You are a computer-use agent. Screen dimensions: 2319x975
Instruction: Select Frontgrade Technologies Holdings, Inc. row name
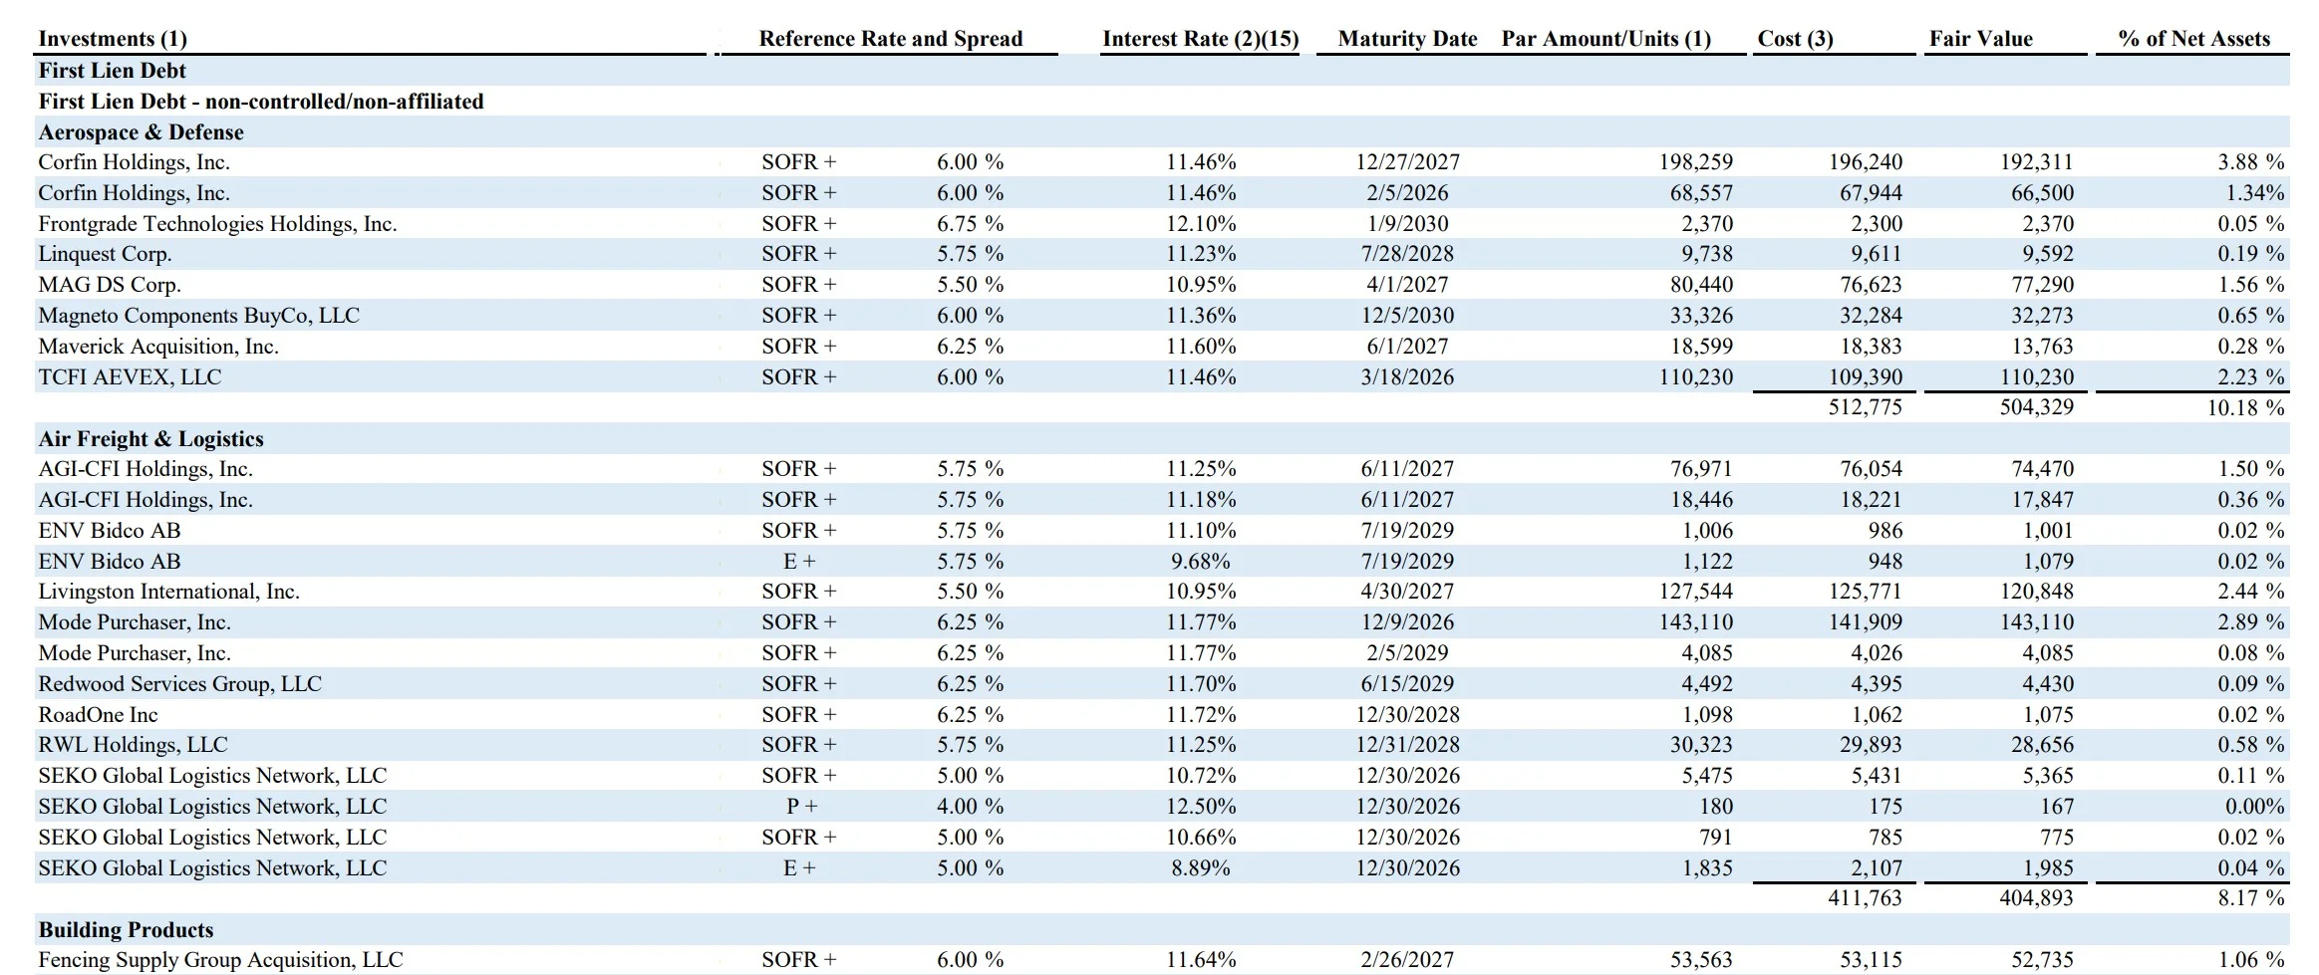tap(217, 224)
